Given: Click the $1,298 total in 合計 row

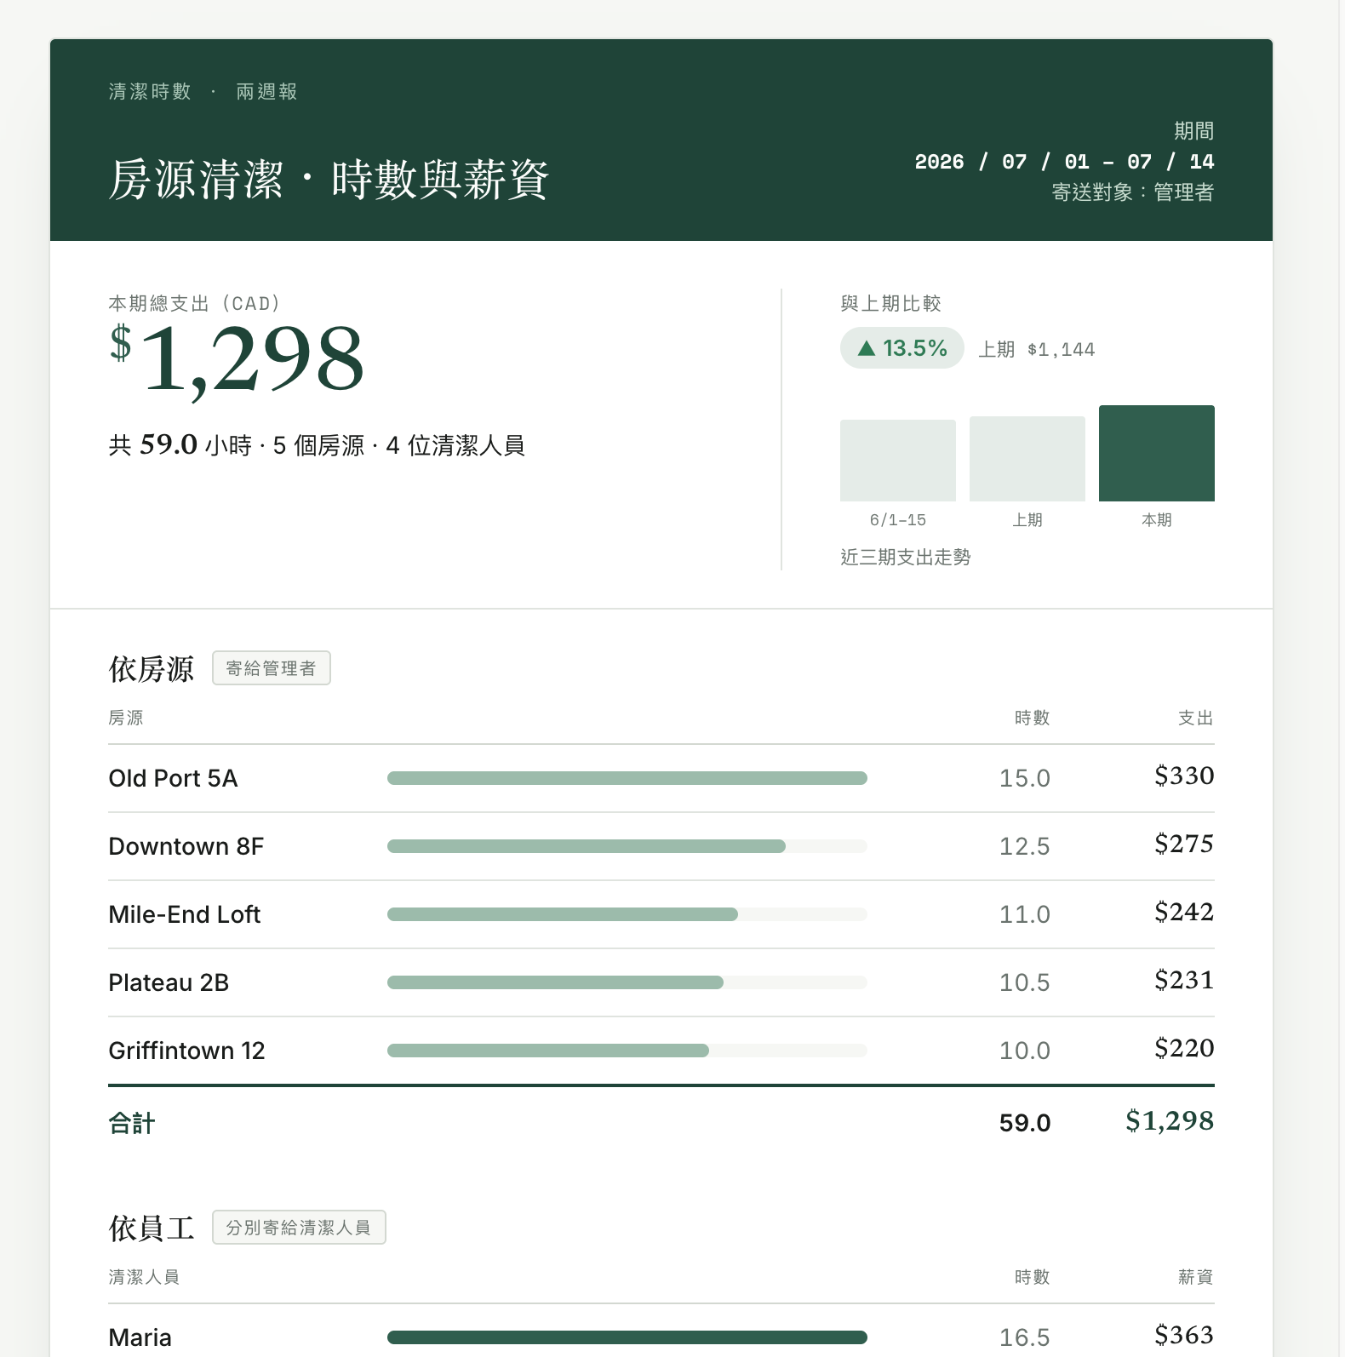Looking at the screenshot, I should 1170,1120.
